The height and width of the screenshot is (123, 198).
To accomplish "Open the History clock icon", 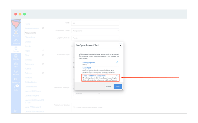I will (x=16, y=71).
